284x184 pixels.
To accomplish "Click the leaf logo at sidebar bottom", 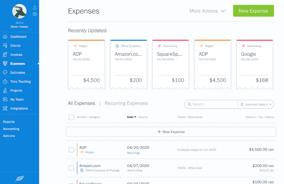I will click(x=19, y=179).
